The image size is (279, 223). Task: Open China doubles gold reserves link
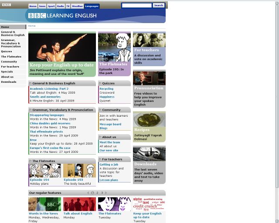click(x=50, y=123)
